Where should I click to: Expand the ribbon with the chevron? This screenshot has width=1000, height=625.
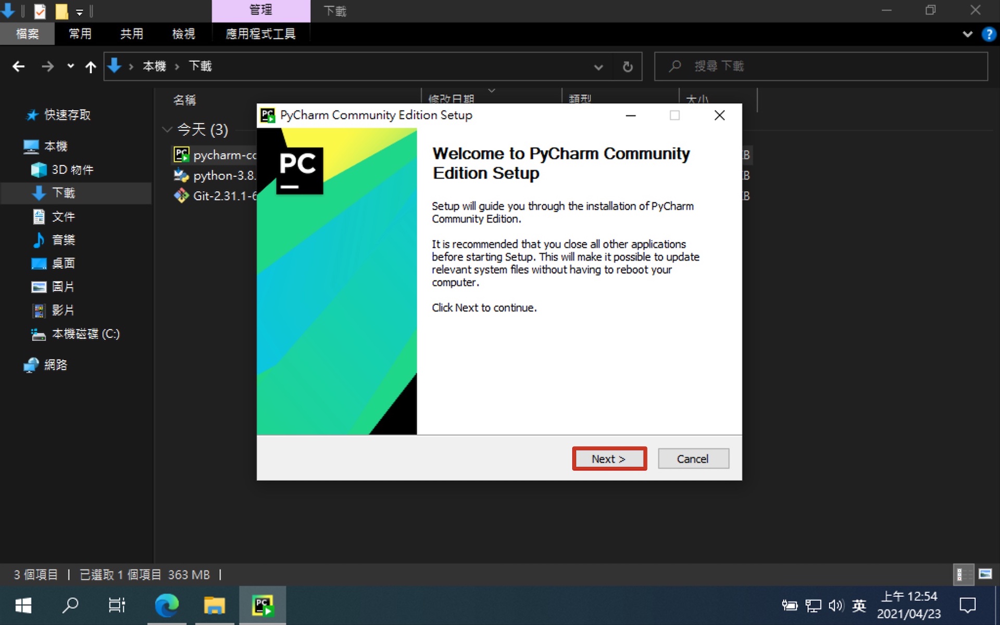pyautogui.click(x=967, y=34)
